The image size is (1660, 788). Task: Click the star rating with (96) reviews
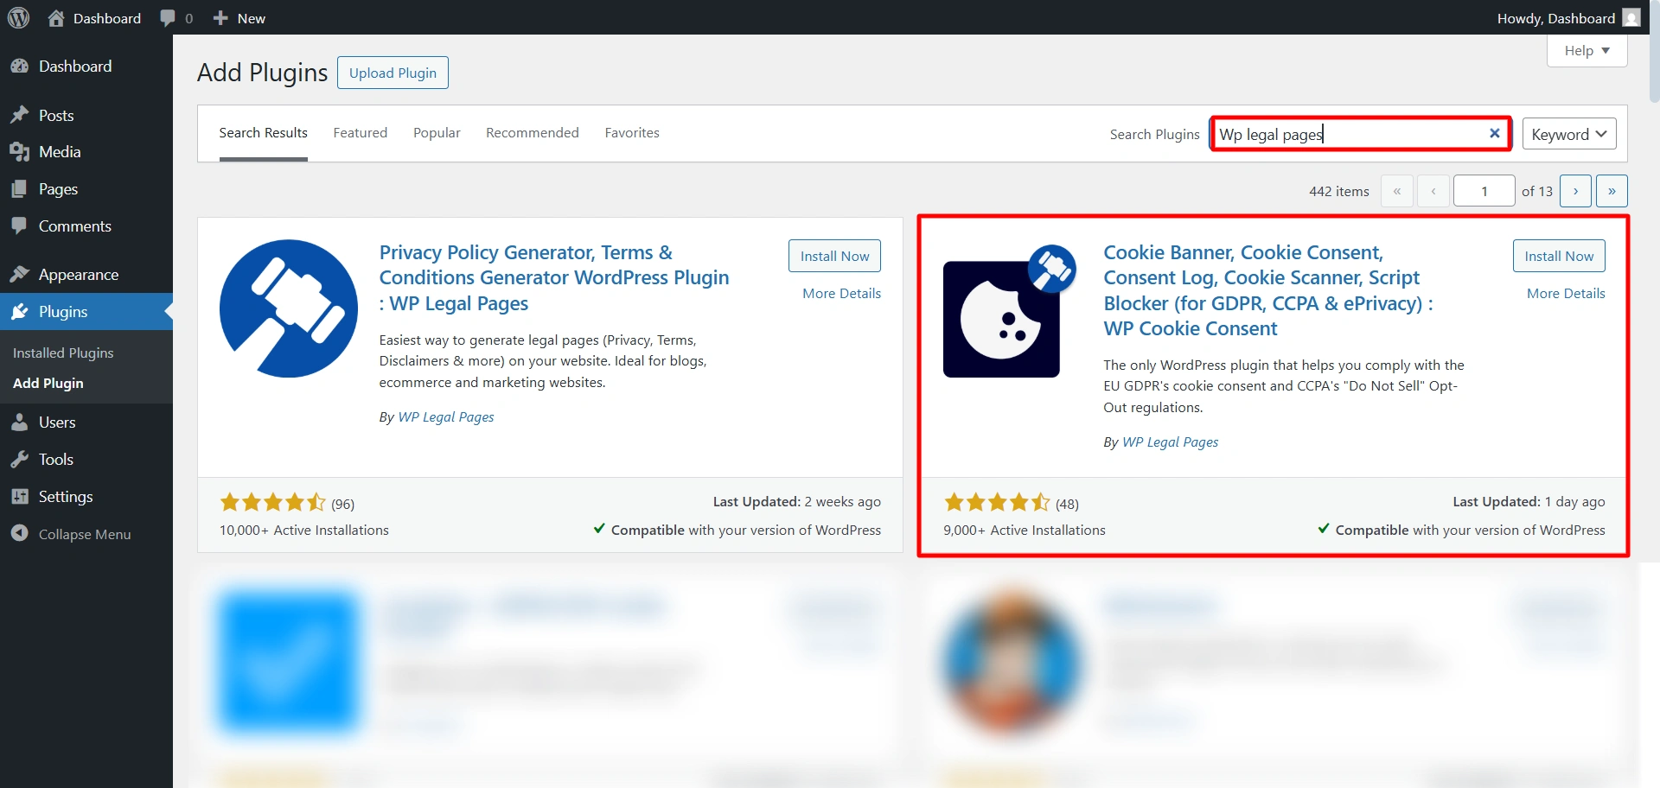click(x=273, y=502)
